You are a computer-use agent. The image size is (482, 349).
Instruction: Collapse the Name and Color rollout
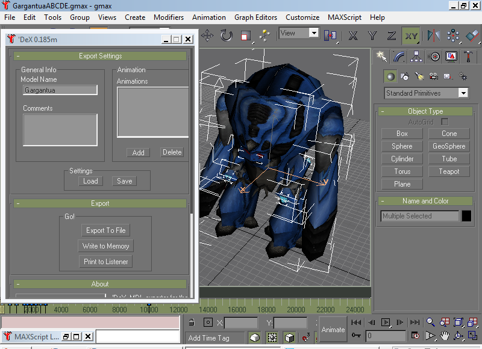tap(425, 201)
